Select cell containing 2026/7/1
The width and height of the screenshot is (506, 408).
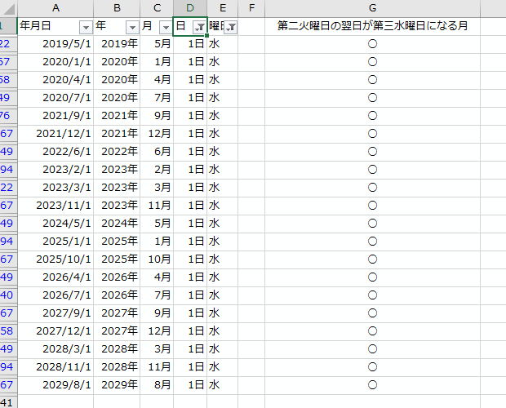coord(55,295)
